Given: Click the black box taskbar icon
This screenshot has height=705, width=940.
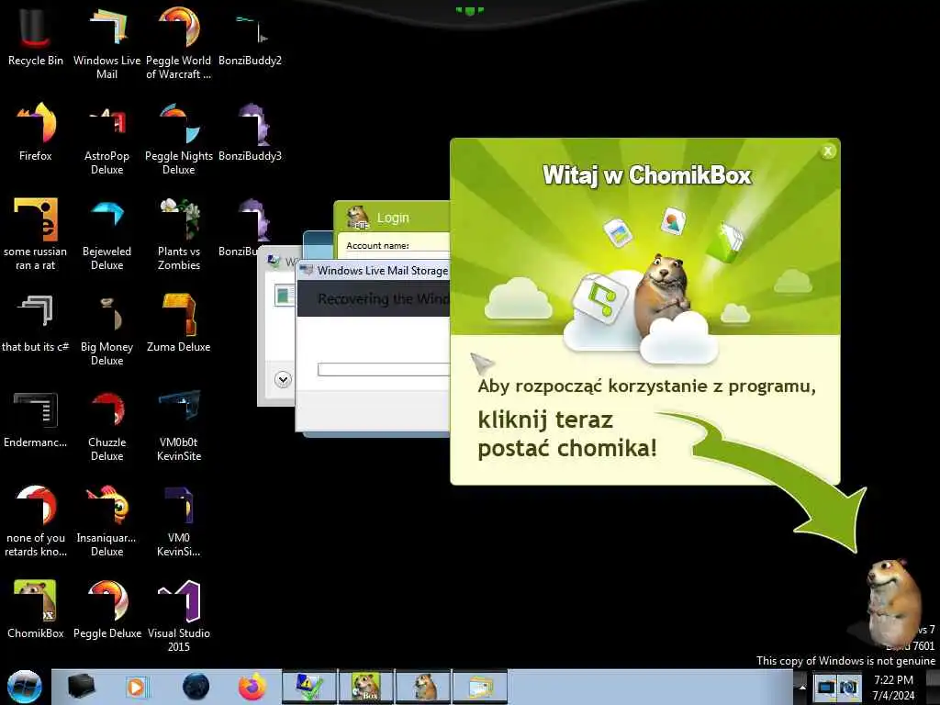Looking at the screenshot, I should (x=81, y=687).
